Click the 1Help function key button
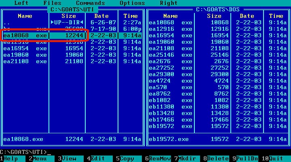The image size is (291, 162). 13,159
